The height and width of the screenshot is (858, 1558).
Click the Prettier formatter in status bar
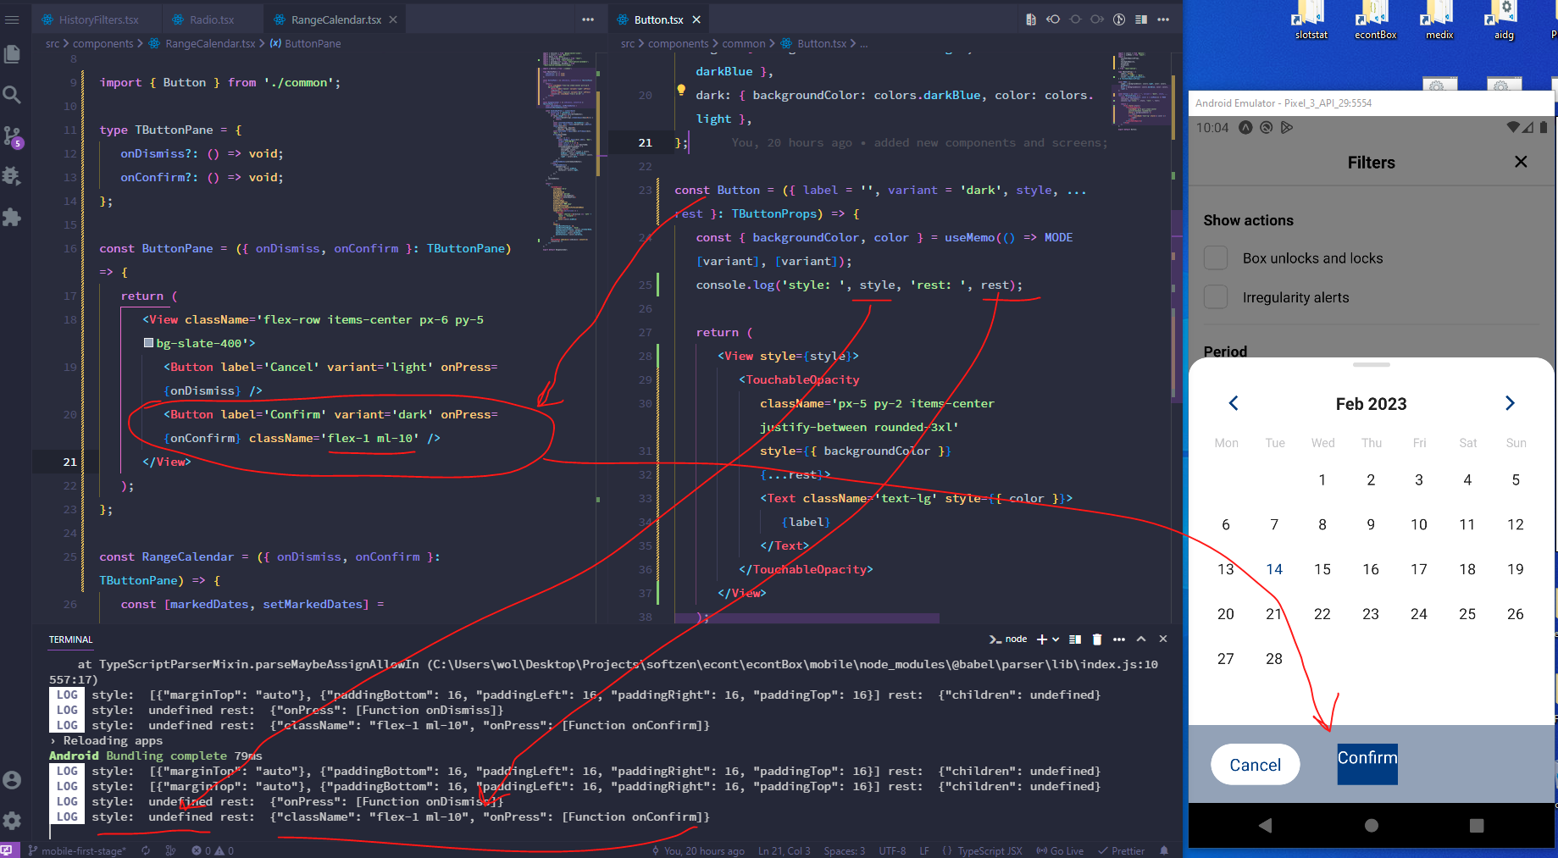coord(1121,850)
